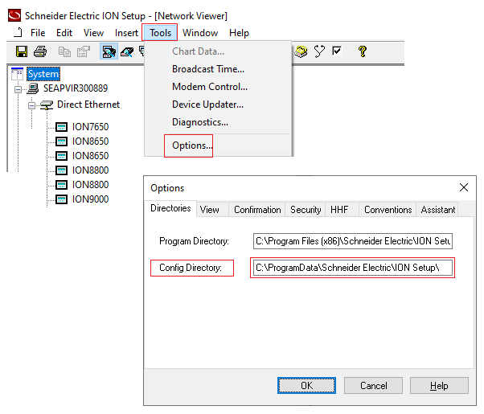Click the System node icon in tree
The height and width of the screenshot is (414, 484).
pyautogui.click(x=18, y=74)
